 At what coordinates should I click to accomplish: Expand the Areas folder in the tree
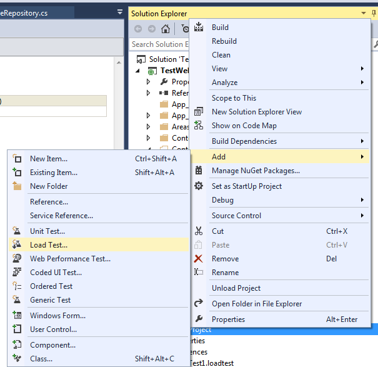(149, 127)
